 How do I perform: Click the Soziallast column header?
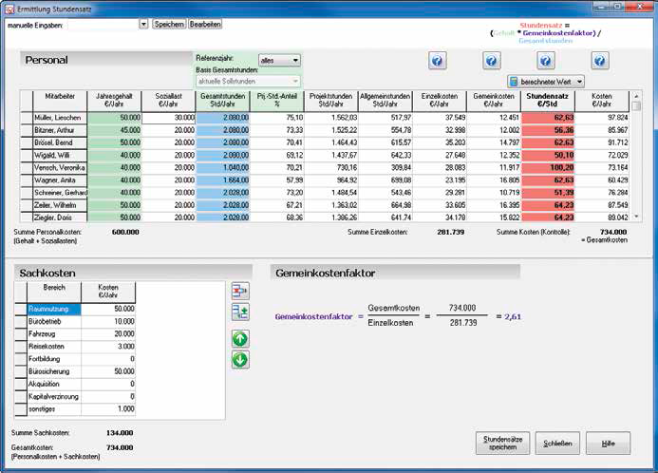coord(169,101)
